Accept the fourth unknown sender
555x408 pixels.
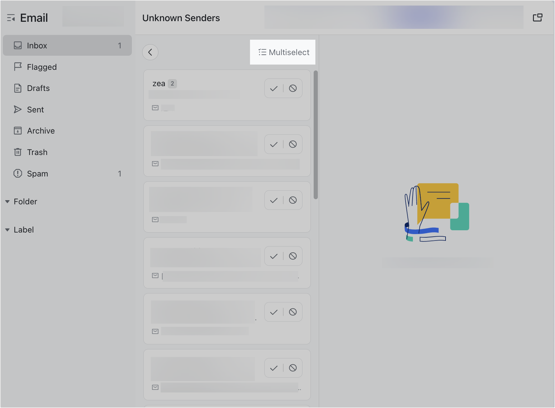274,256
